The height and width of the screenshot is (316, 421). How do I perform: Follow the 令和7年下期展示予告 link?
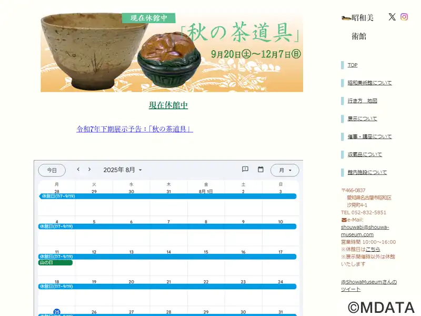(135, 129)
